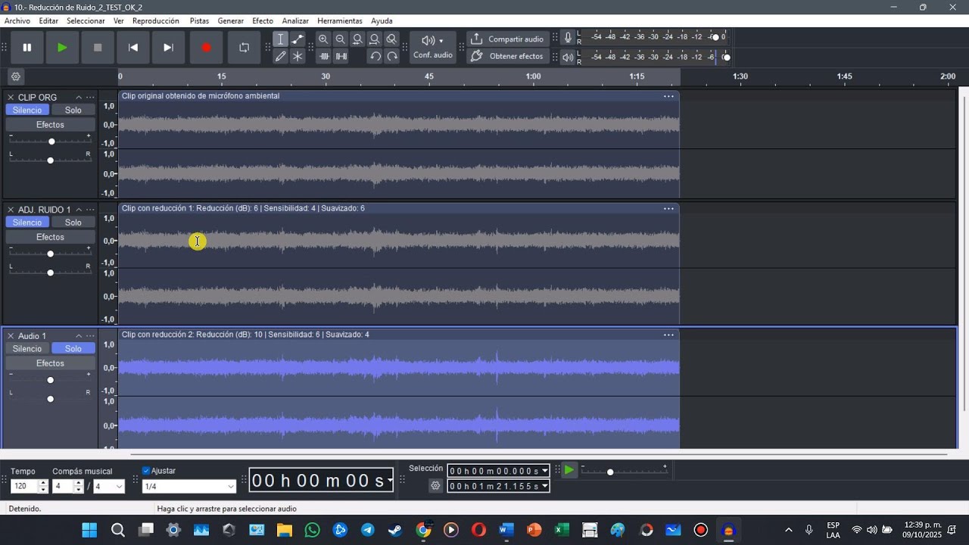Viewport: 969px width, 545px height.
Task: Collapse the CLIP ORG track
Action: click(78, 98)
